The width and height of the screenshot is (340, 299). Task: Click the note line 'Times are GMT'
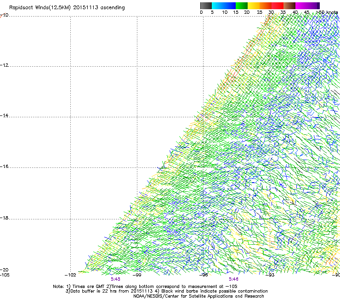[89, 287]
